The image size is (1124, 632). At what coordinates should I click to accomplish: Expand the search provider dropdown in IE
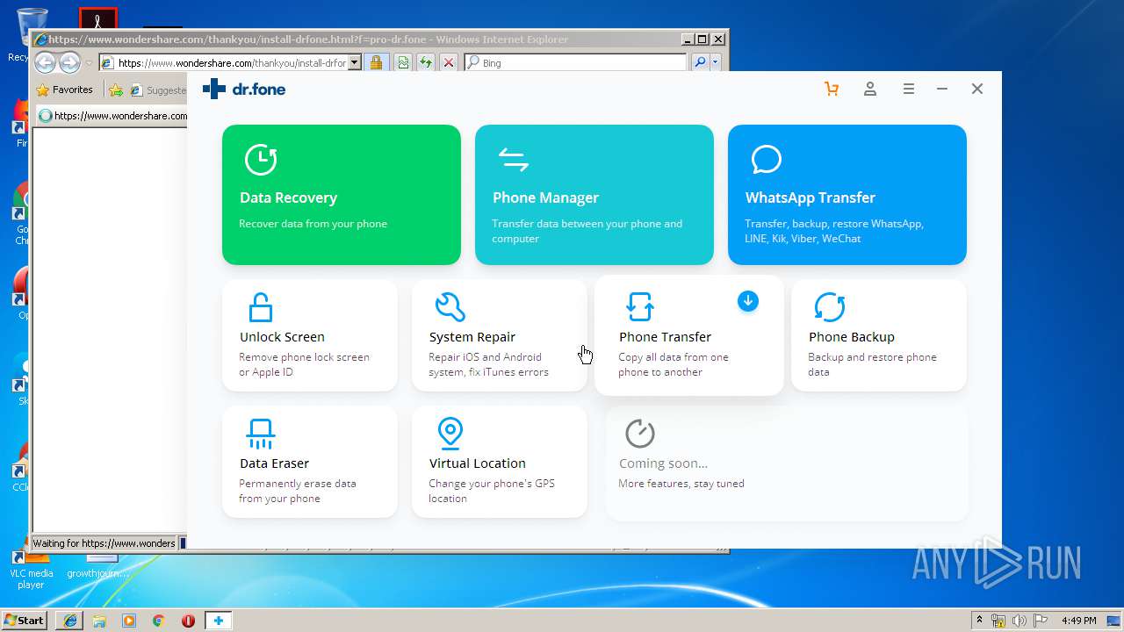(715, 62)
